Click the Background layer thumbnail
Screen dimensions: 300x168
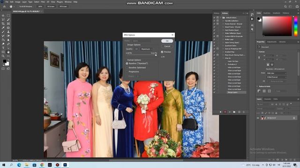263,118
